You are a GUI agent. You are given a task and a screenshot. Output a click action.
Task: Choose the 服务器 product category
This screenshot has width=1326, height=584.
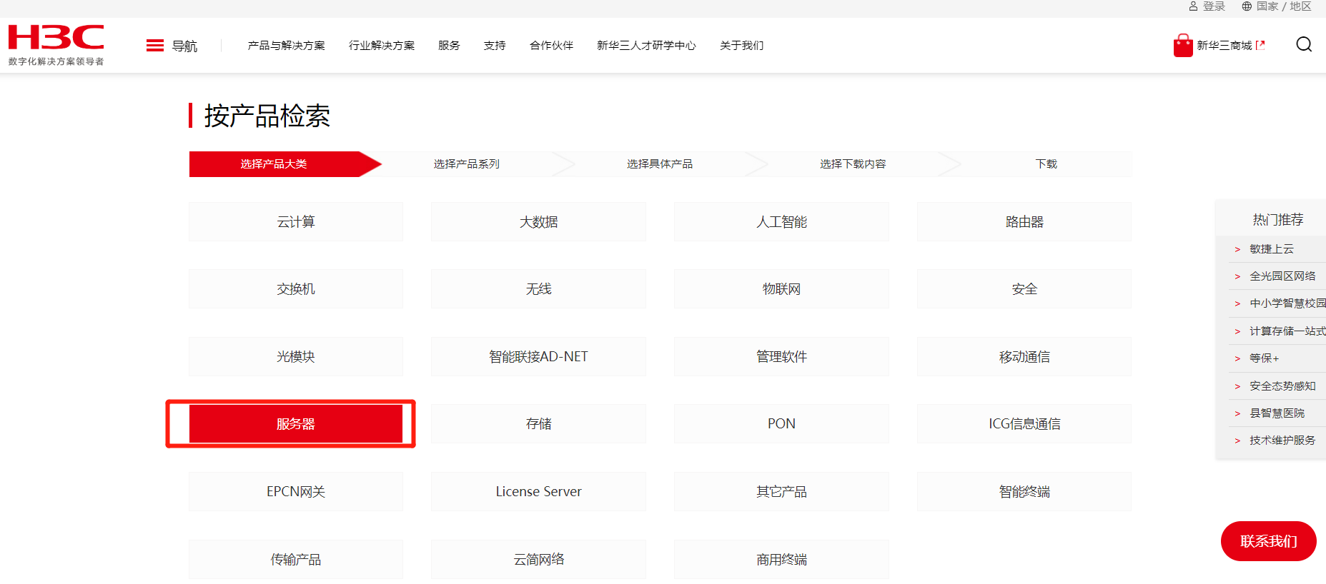pos(296,424)
